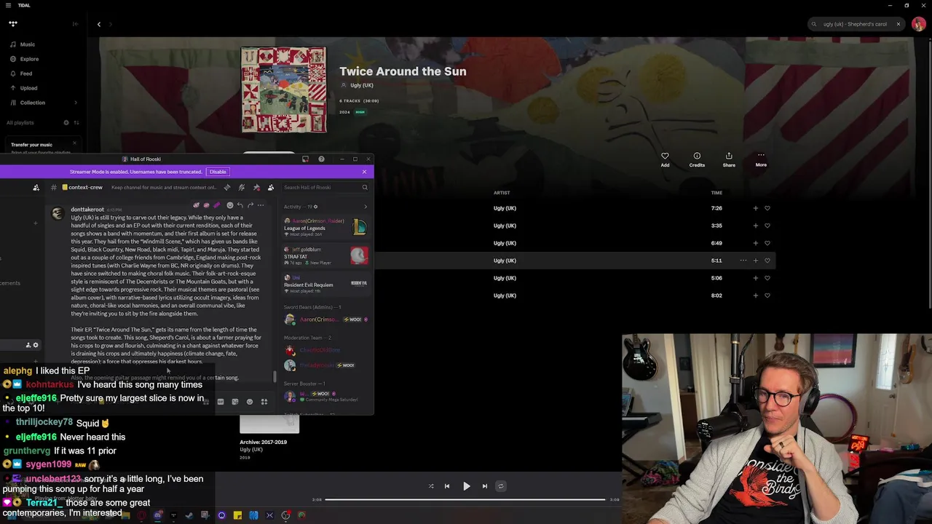Open the album More menu
This screenshot has width=932, height=524.
tap(761, 159)
